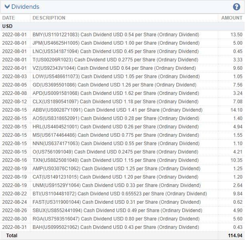Click the 5.60 amount for RGA
The image size is (245, 240).
tap(238, 219)
